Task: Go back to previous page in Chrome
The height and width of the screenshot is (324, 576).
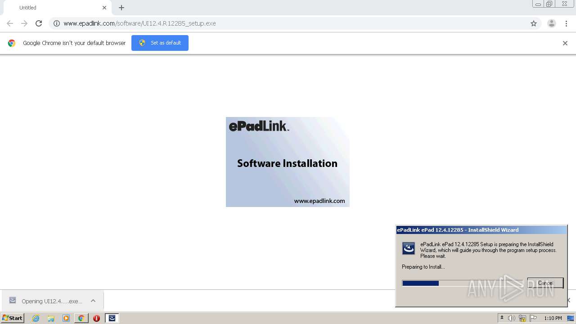Action: tap(10, 23)
